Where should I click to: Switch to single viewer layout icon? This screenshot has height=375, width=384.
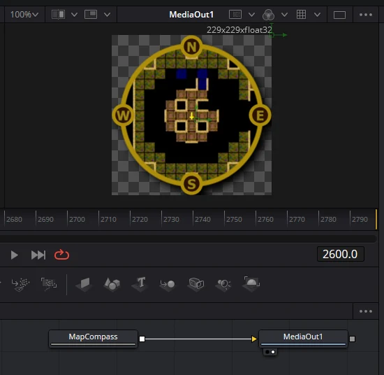[339, 15]
